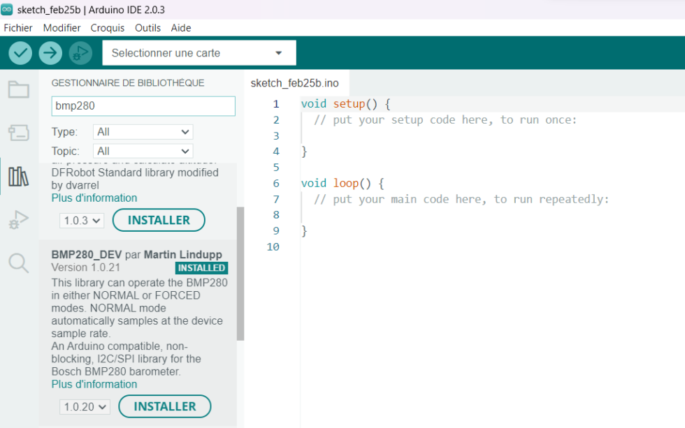The height and width of the screenshot is (428, 685).
Task: Click the Upload arrow button
Action: [x=50, y=53]
